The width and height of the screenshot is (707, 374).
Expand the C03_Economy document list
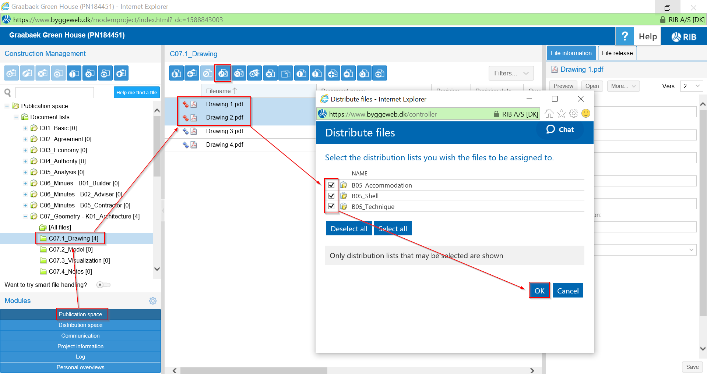click(25, 150)
